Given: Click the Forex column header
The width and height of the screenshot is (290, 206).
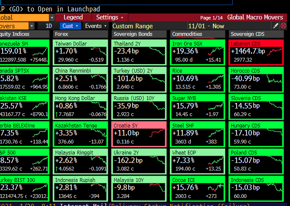Looking at the screenshot, I should tap(80, 34).
